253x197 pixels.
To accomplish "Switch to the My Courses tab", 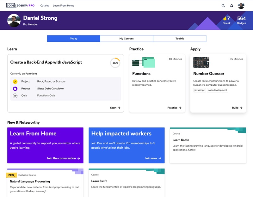I will pos(126,38).
